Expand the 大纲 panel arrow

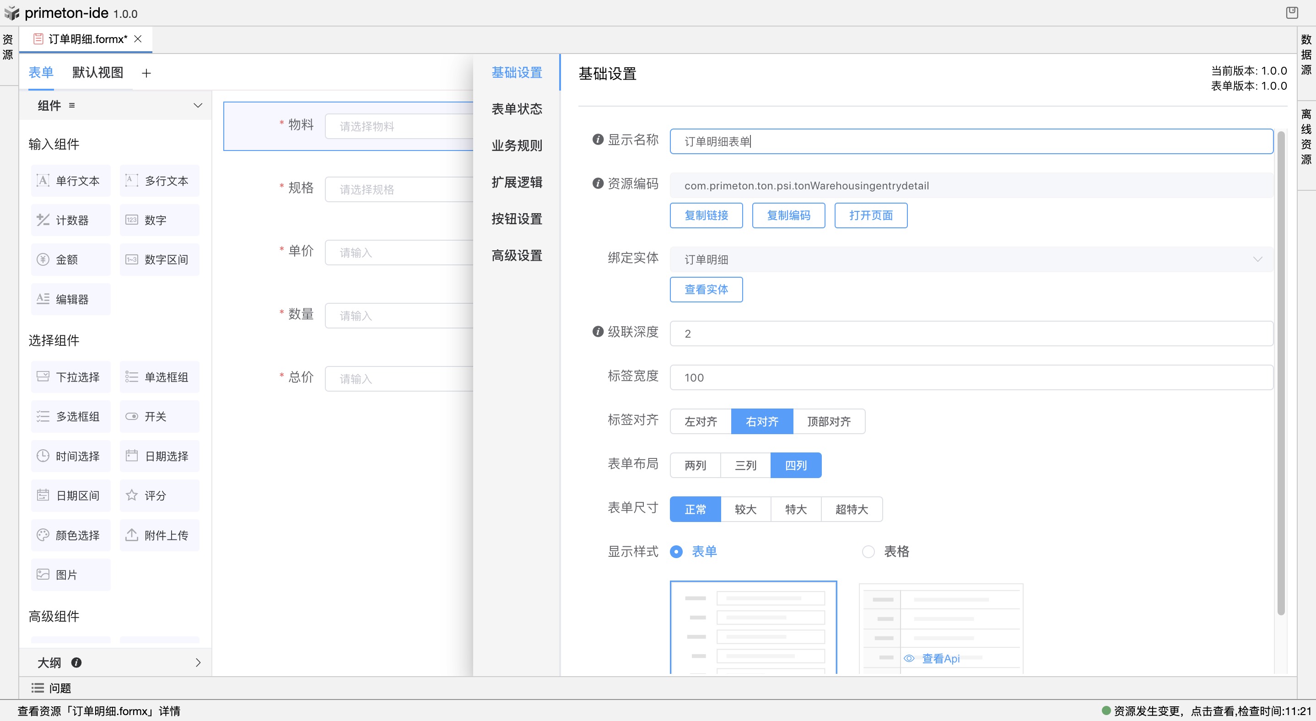pyautogui.click(x=198, y=662)
